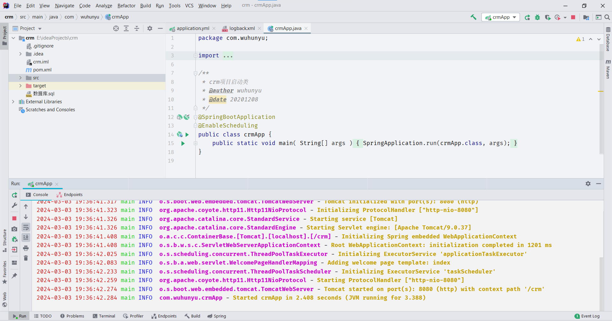Open Profiler tool window
Viewport: 612px width, 321px height.
tap(133, 316)
